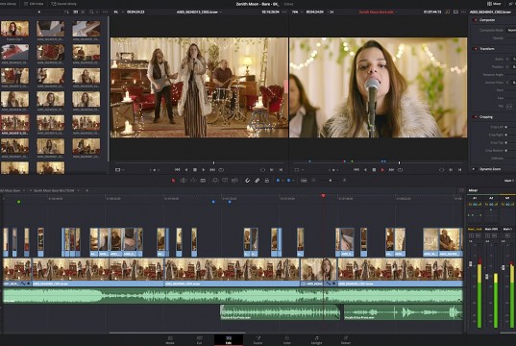The height and width of the screenshot is (346, 516).
Task: Click the timeline view options icon
Action: 304,181
